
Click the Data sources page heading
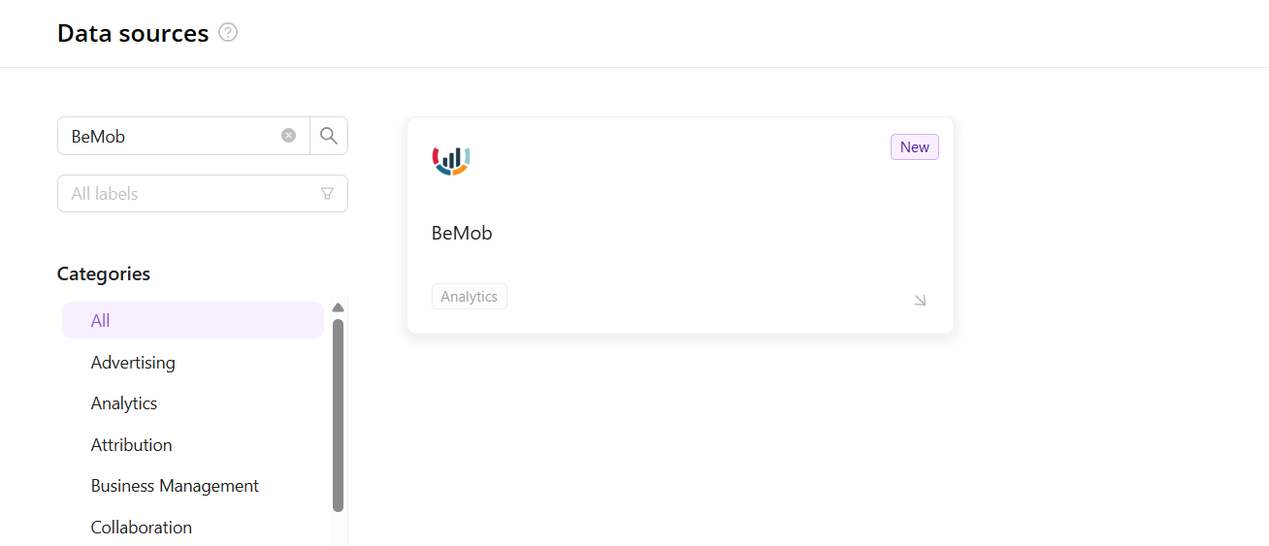click(133, 33)
